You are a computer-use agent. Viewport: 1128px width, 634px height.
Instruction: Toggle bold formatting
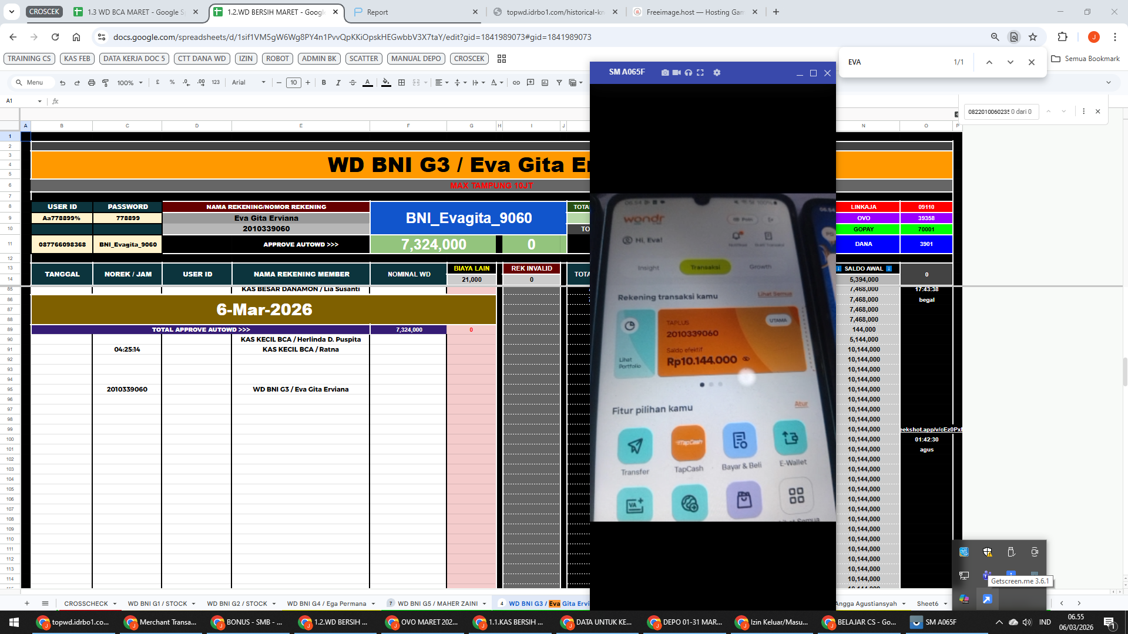[324, 83]
